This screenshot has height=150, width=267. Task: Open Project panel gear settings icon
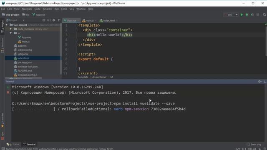click(x=54, y=20)
